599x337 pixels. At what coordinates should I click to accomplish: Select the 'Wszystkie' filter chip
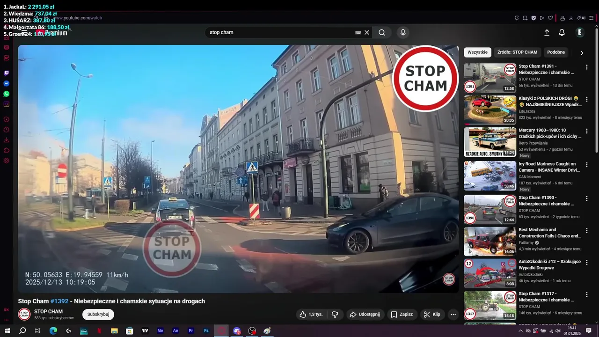477,52
